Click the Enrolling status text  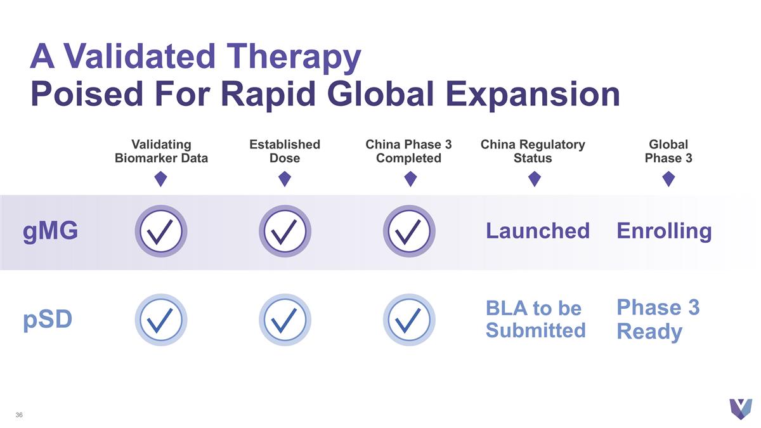click(664, 231)
